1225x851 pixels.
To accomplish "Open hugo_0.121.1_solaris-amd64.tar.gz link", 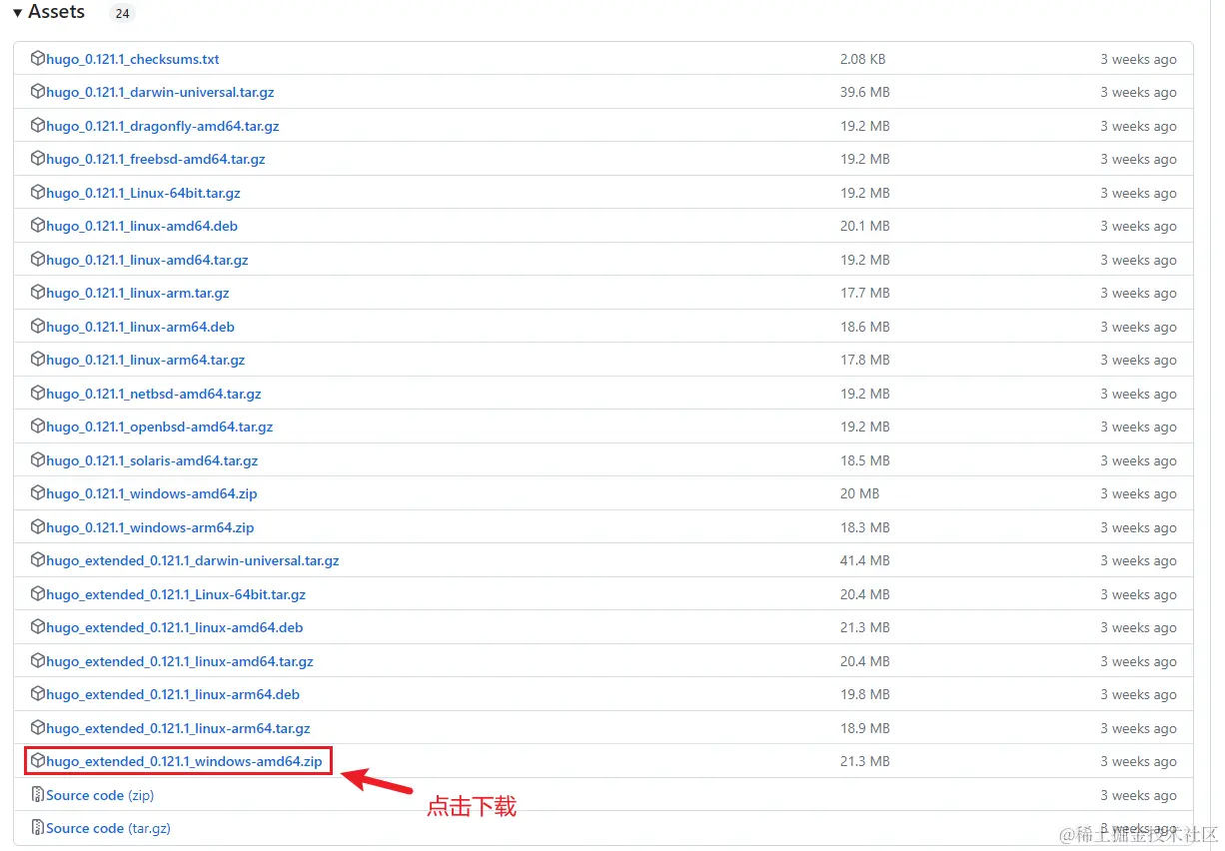I will point(152,460).
